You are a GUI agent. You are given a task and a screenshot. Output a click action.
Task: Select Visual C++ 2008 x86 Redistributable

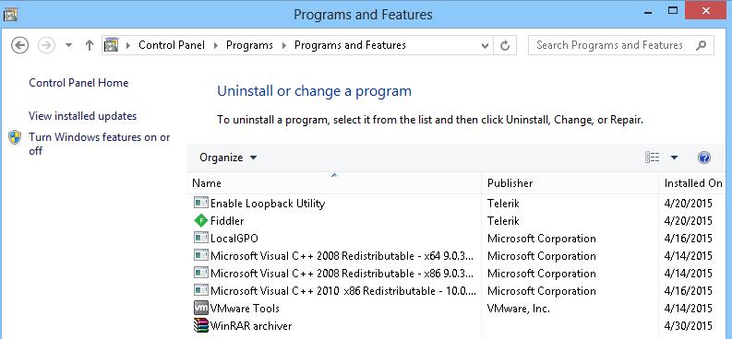342,273
